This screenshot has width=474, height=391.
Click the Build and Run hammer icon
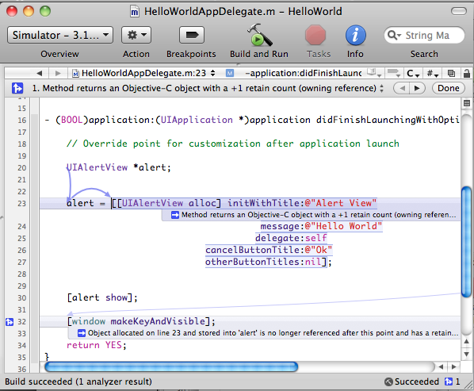(259, 35)
